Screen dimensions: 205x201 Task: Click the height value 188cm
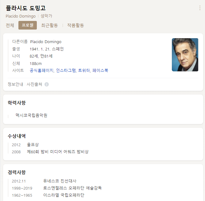click(36, 64)
